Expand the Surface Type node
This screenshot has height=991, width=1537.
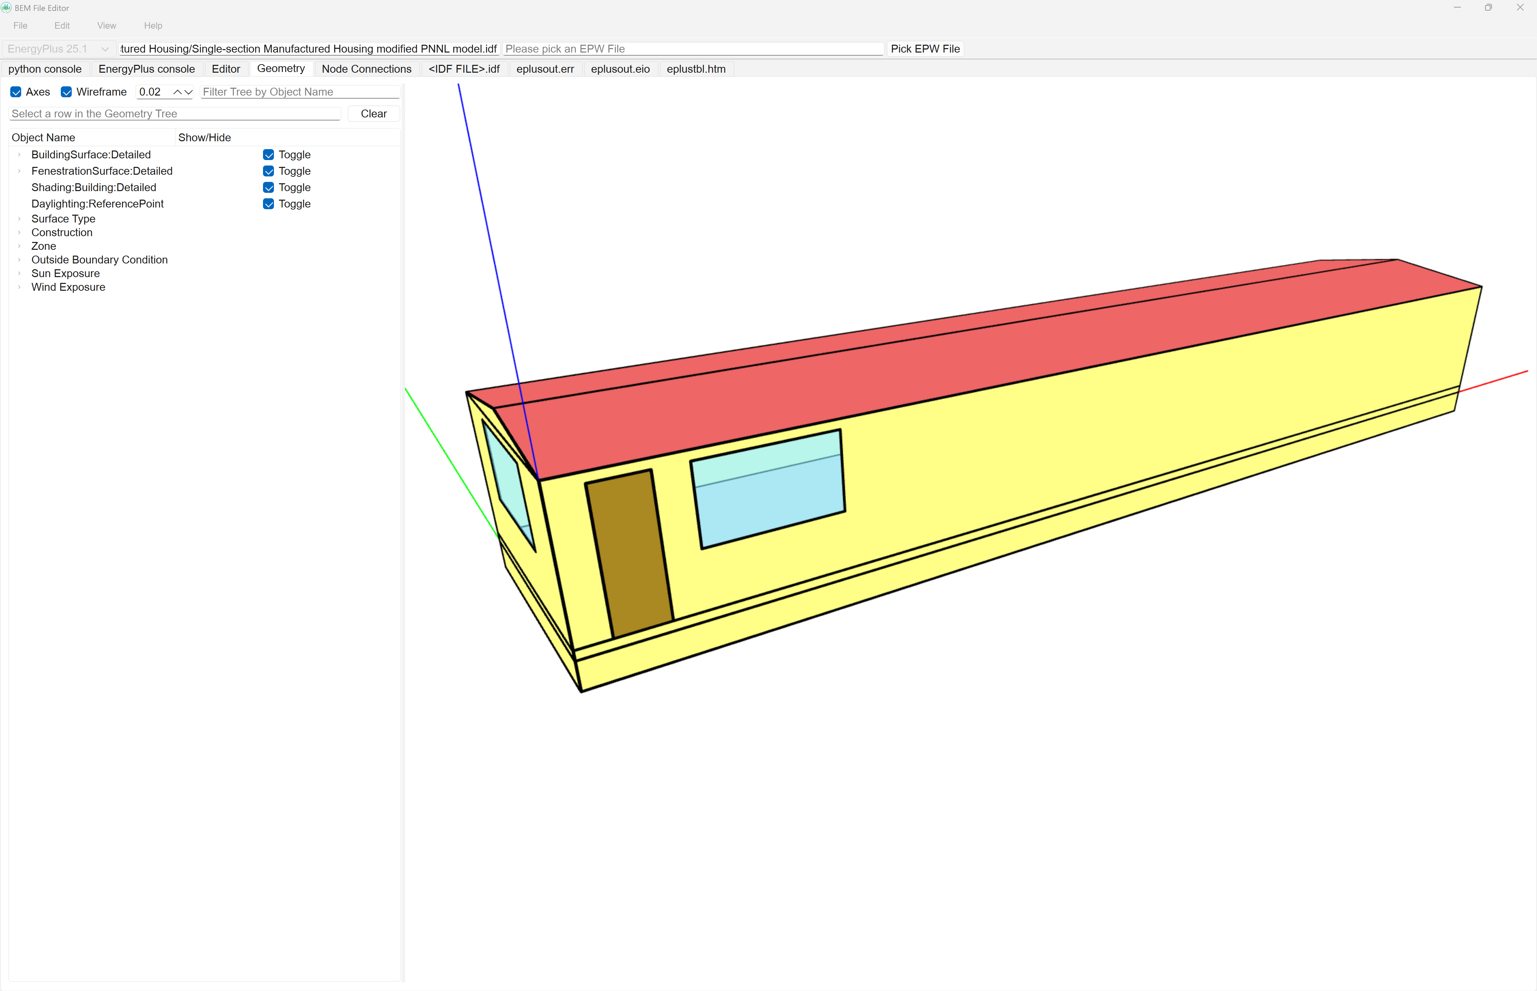point(19,219)
